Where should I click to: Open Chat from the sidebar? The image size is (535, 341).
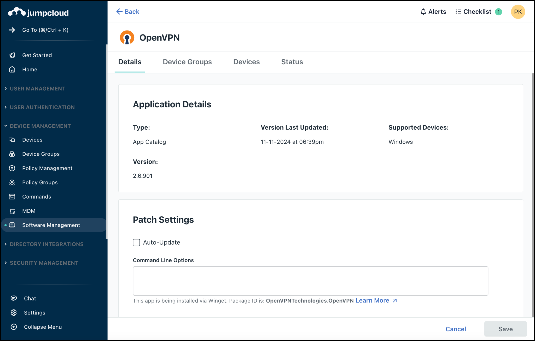tap(30, 298)
